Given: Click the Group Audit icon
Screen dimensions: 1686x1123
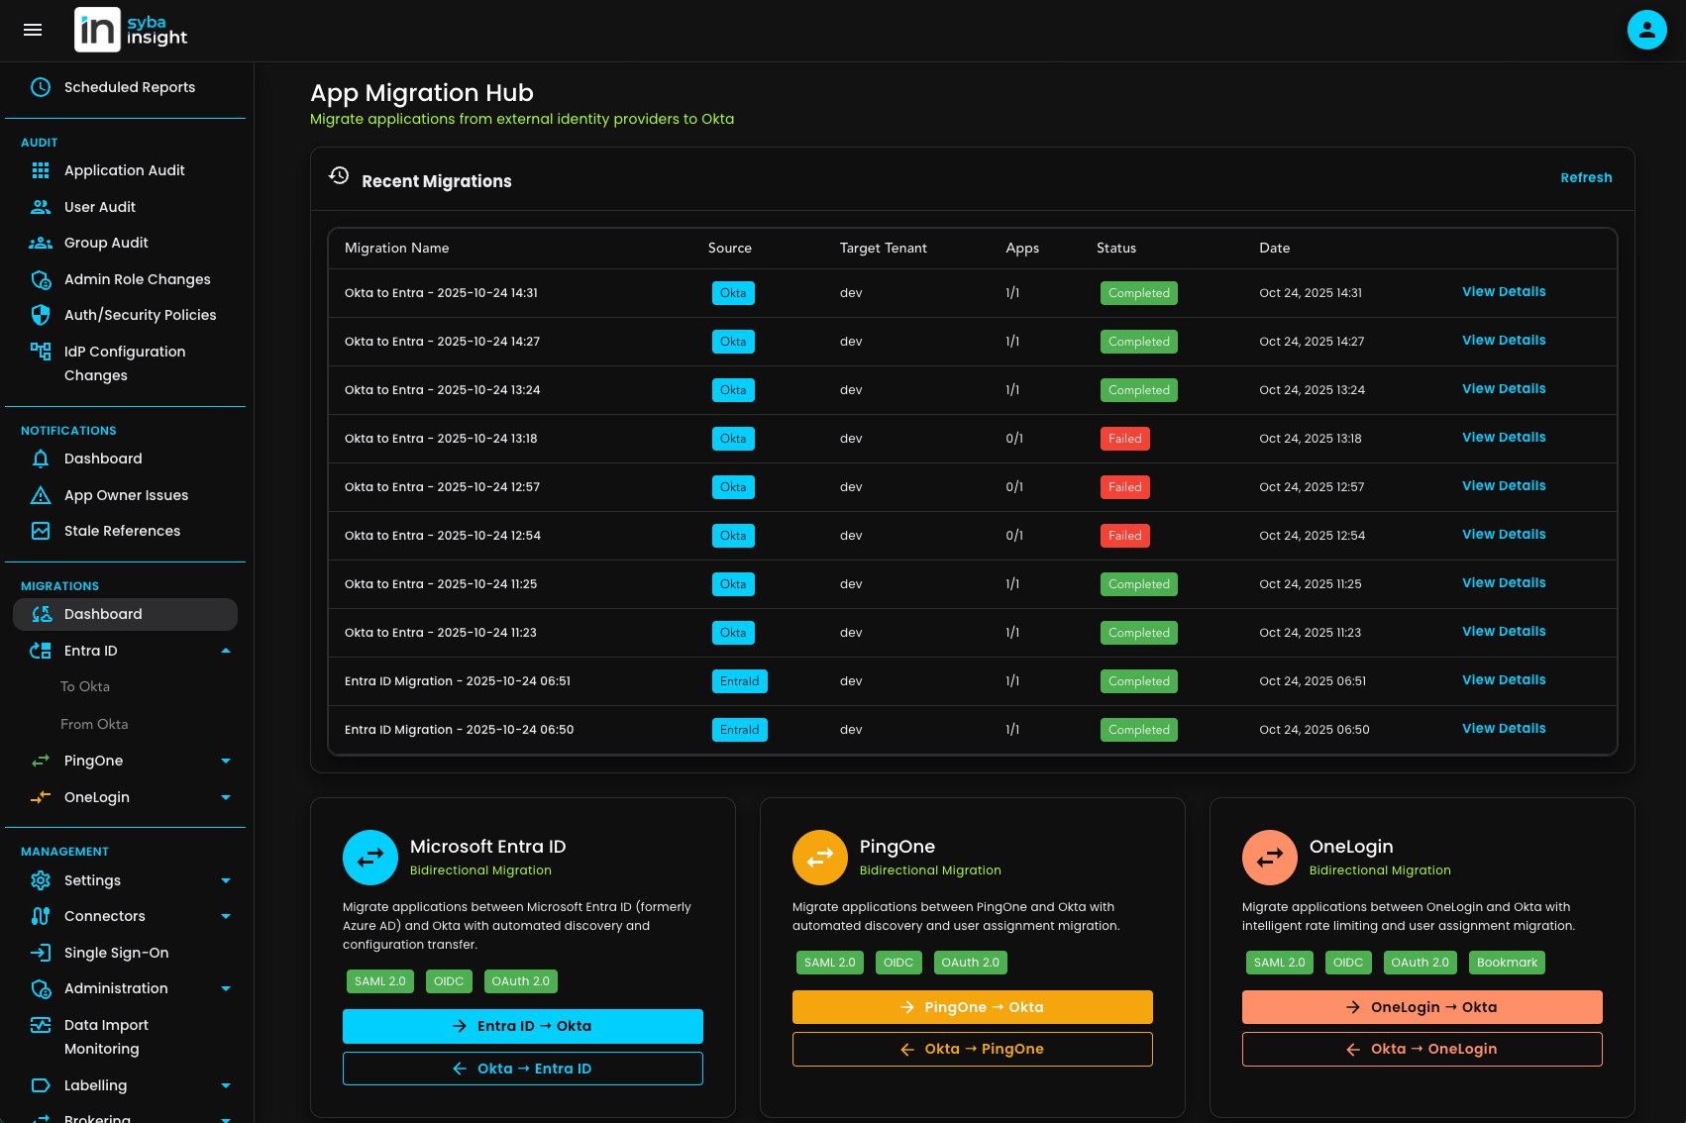Looking at the screenshot, I should coord(40,242).
